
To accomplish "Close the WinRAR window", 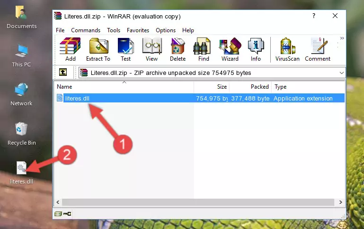I will point(335,16).
